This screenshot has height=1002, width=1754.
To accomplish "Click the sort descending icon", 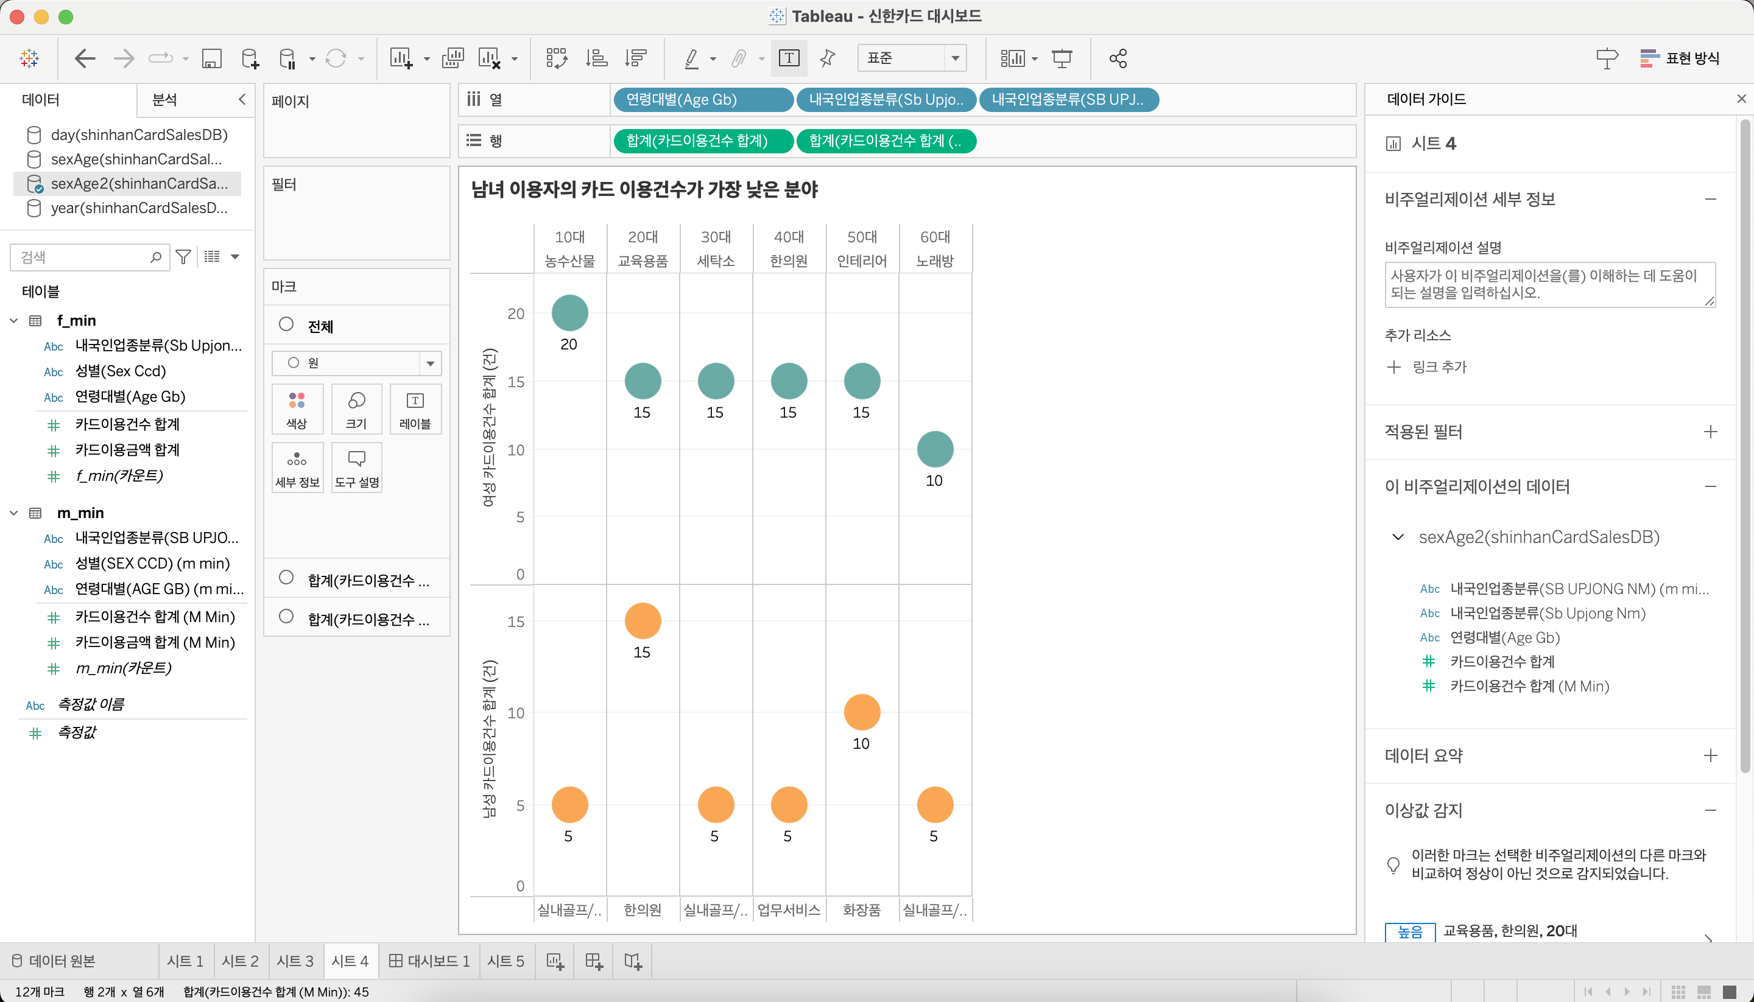I will pyautogui.click(x=636, y=58).
